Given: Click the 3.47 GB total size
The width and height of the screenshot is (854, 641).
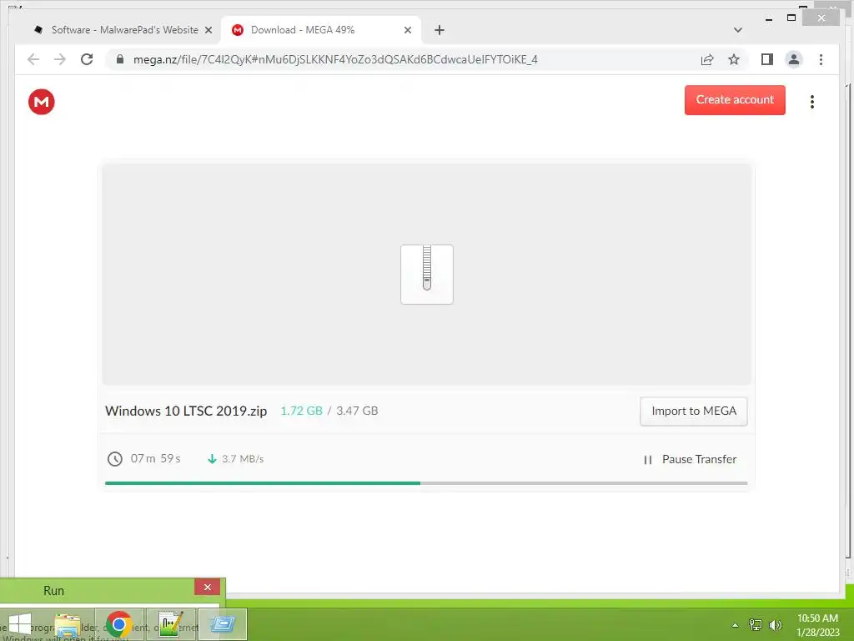Looking at the screenshot, I should 357,411.
